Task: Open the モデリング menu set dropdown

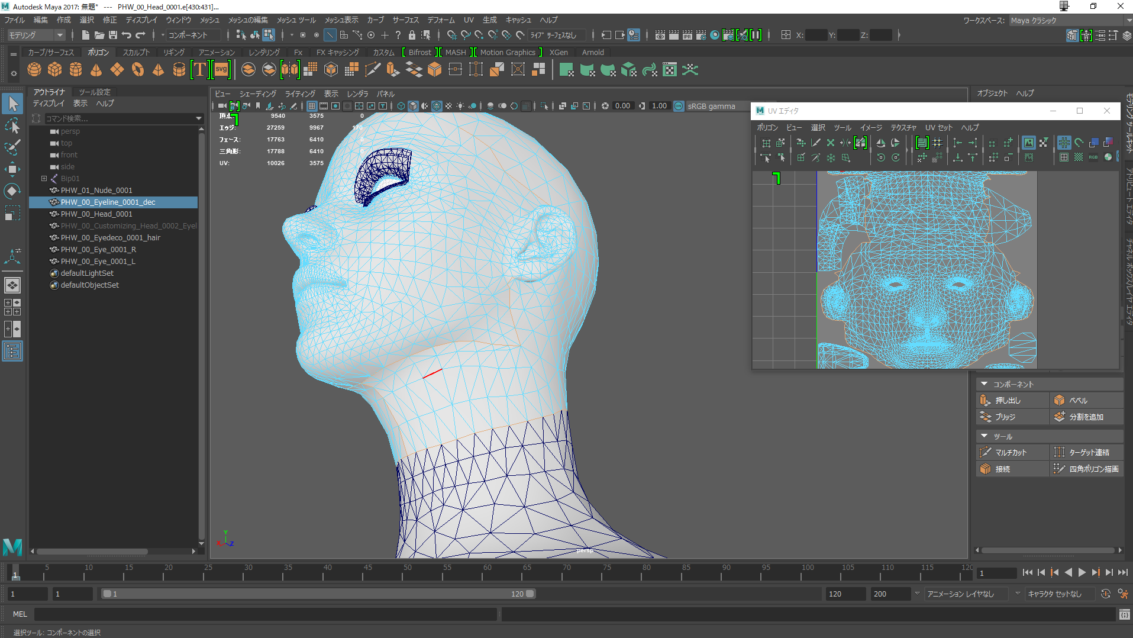Action: pos(35,35)
